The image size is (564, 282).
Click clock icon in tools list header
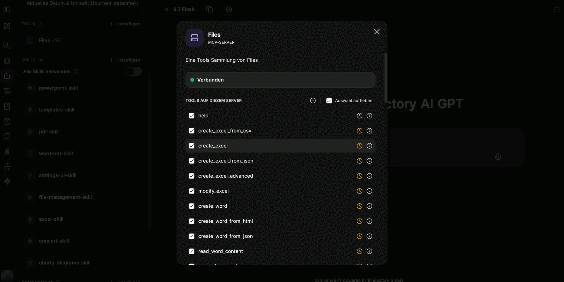tap(313, 101)
